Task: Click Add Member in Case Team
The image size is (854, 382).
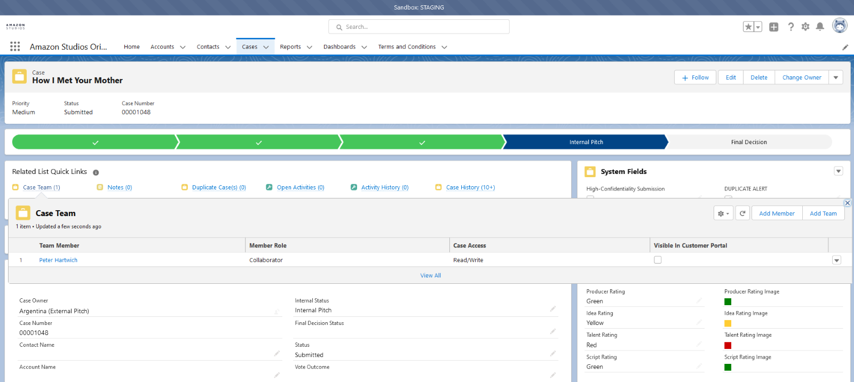Action: click(777, 213)
